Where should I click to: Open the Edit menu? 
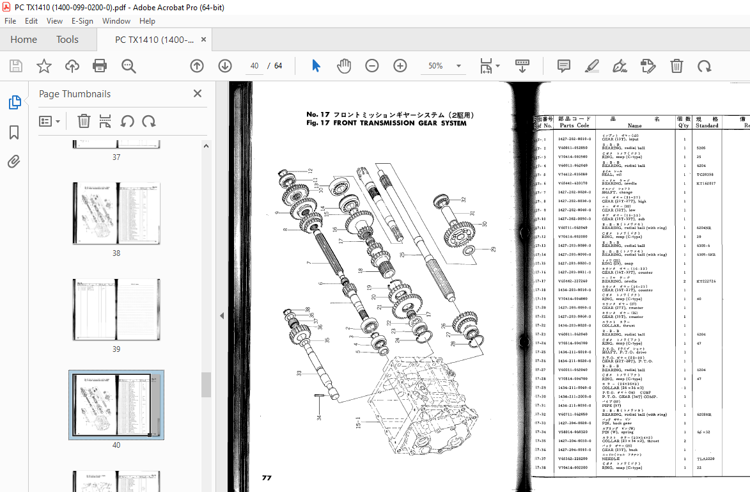31,21
